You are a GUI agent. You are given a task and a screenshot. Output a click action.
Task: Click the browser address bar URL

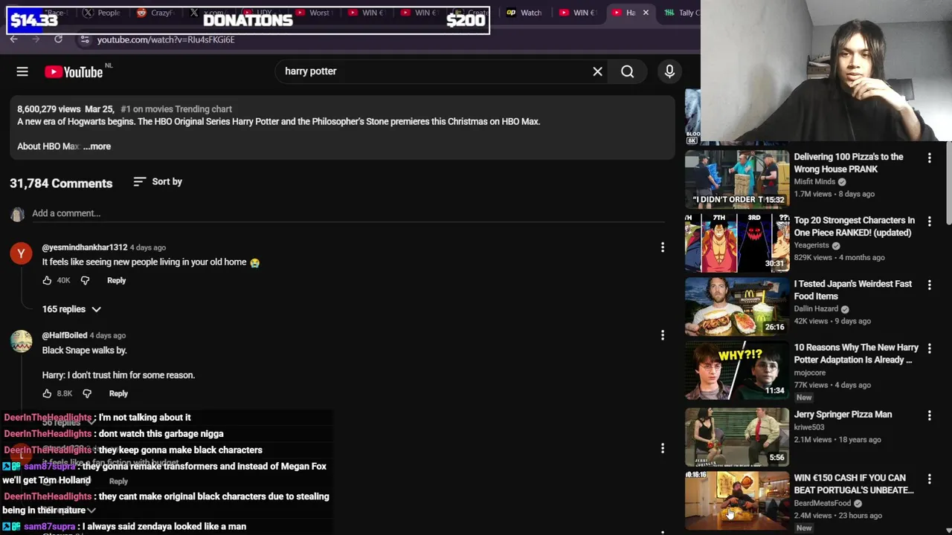coord(165,39)
